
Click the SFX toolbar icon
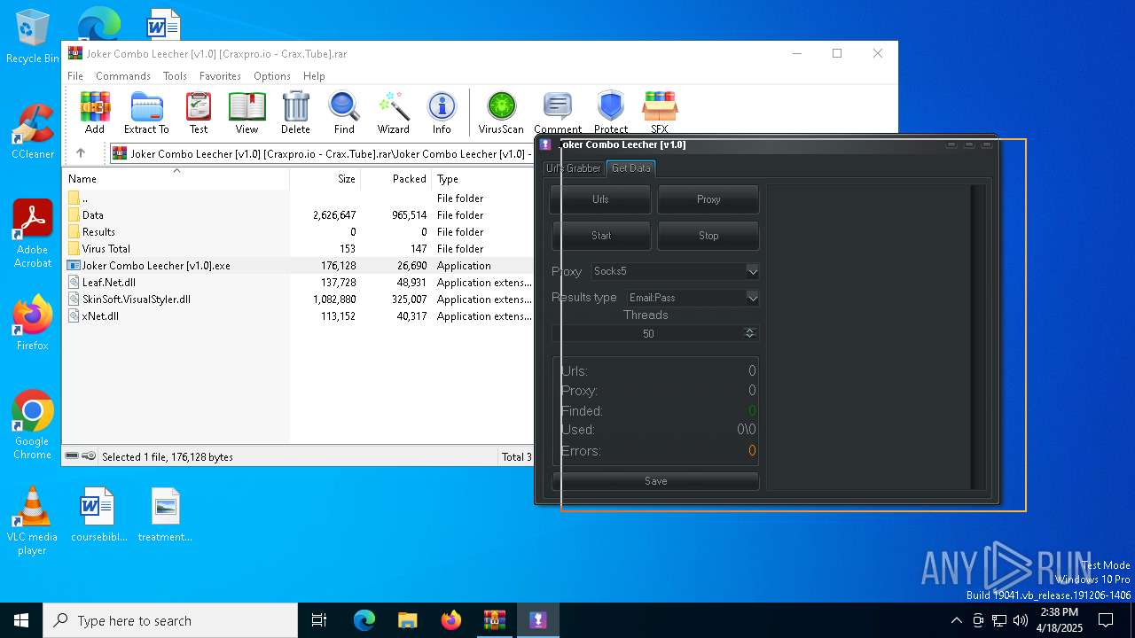pos(660,113)
